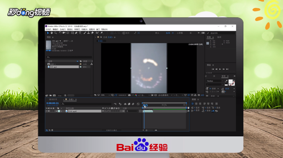Click the show channel RGB icon below viewer
Image resolution: width=283 pixels, height=158 pixels.
click(136, 95)
